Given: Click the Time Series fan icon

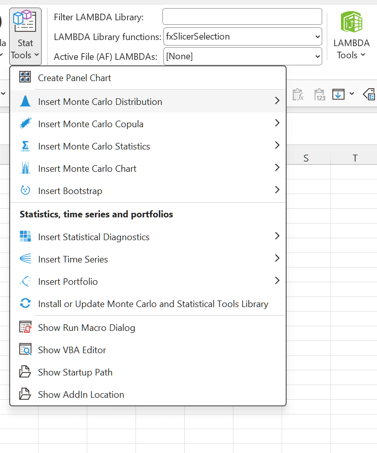Looking at the screenshot, I should pos(25,258).
